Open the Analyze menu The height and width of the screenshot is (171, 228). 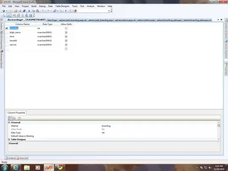(x=90, y=6)
